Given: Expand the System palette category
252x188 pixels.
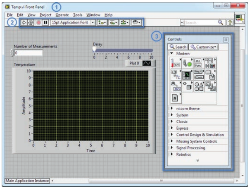Looking at the screenshot, I should coord(171,115).
